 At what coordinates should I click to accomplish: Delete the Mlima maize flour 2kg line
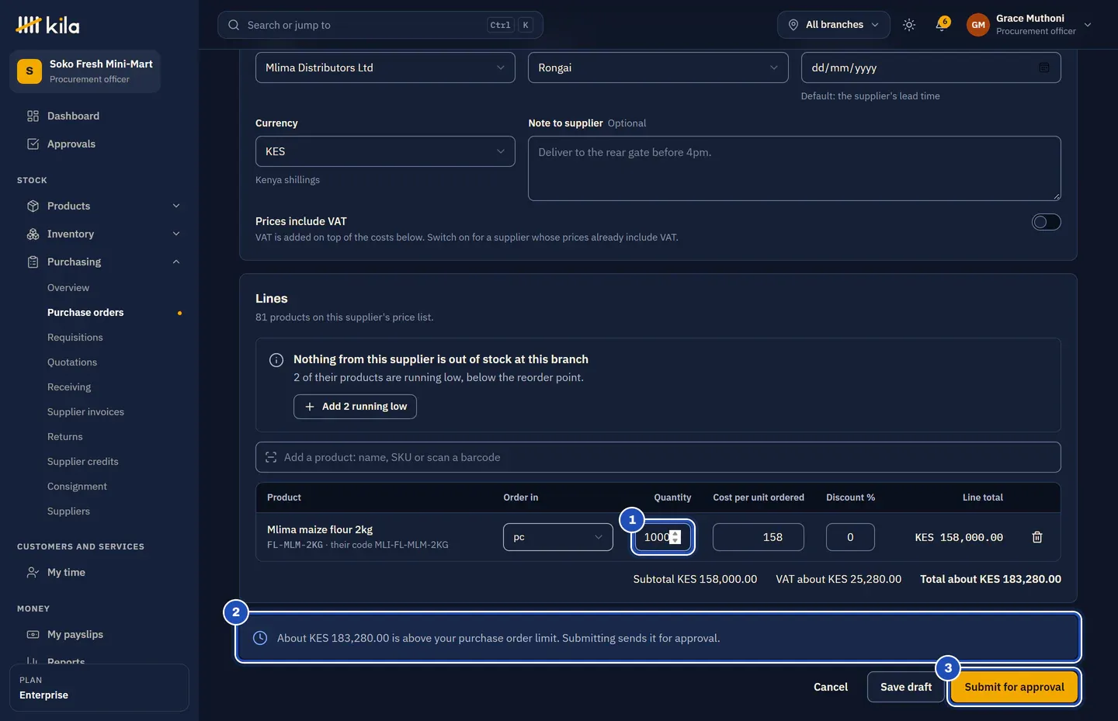[x=1037, y=537]
